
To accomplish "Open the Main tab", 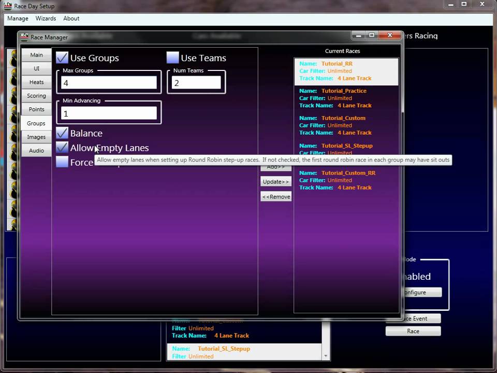I will [x=36, y=55].
